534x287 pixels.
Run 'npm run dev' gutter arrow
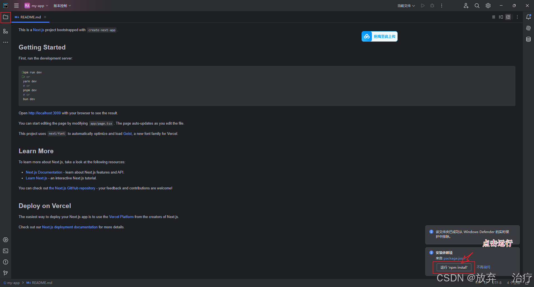click(x=23, y=72)
